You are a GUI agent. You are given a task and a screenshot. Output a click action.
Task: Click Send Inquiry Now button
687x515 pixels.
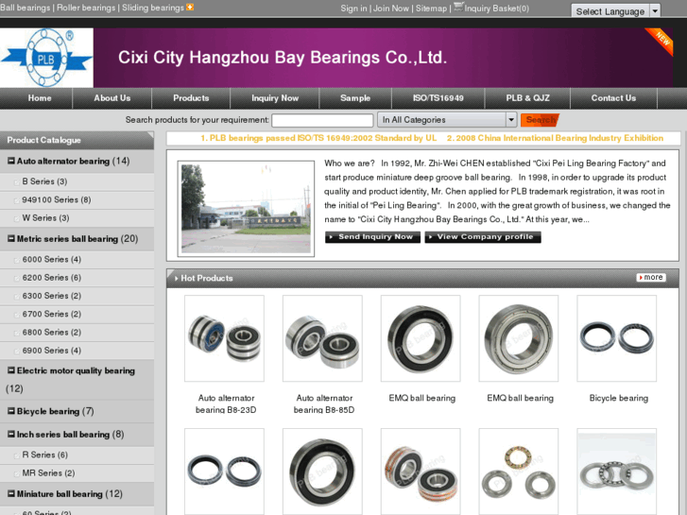(x=373, y=237)
